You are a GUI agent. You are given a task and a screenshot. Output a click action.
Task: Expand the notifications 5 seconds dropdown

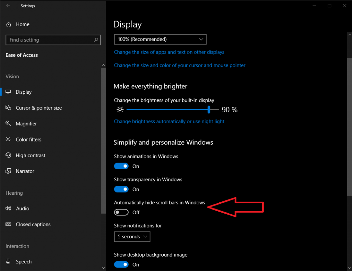(132, 237)
